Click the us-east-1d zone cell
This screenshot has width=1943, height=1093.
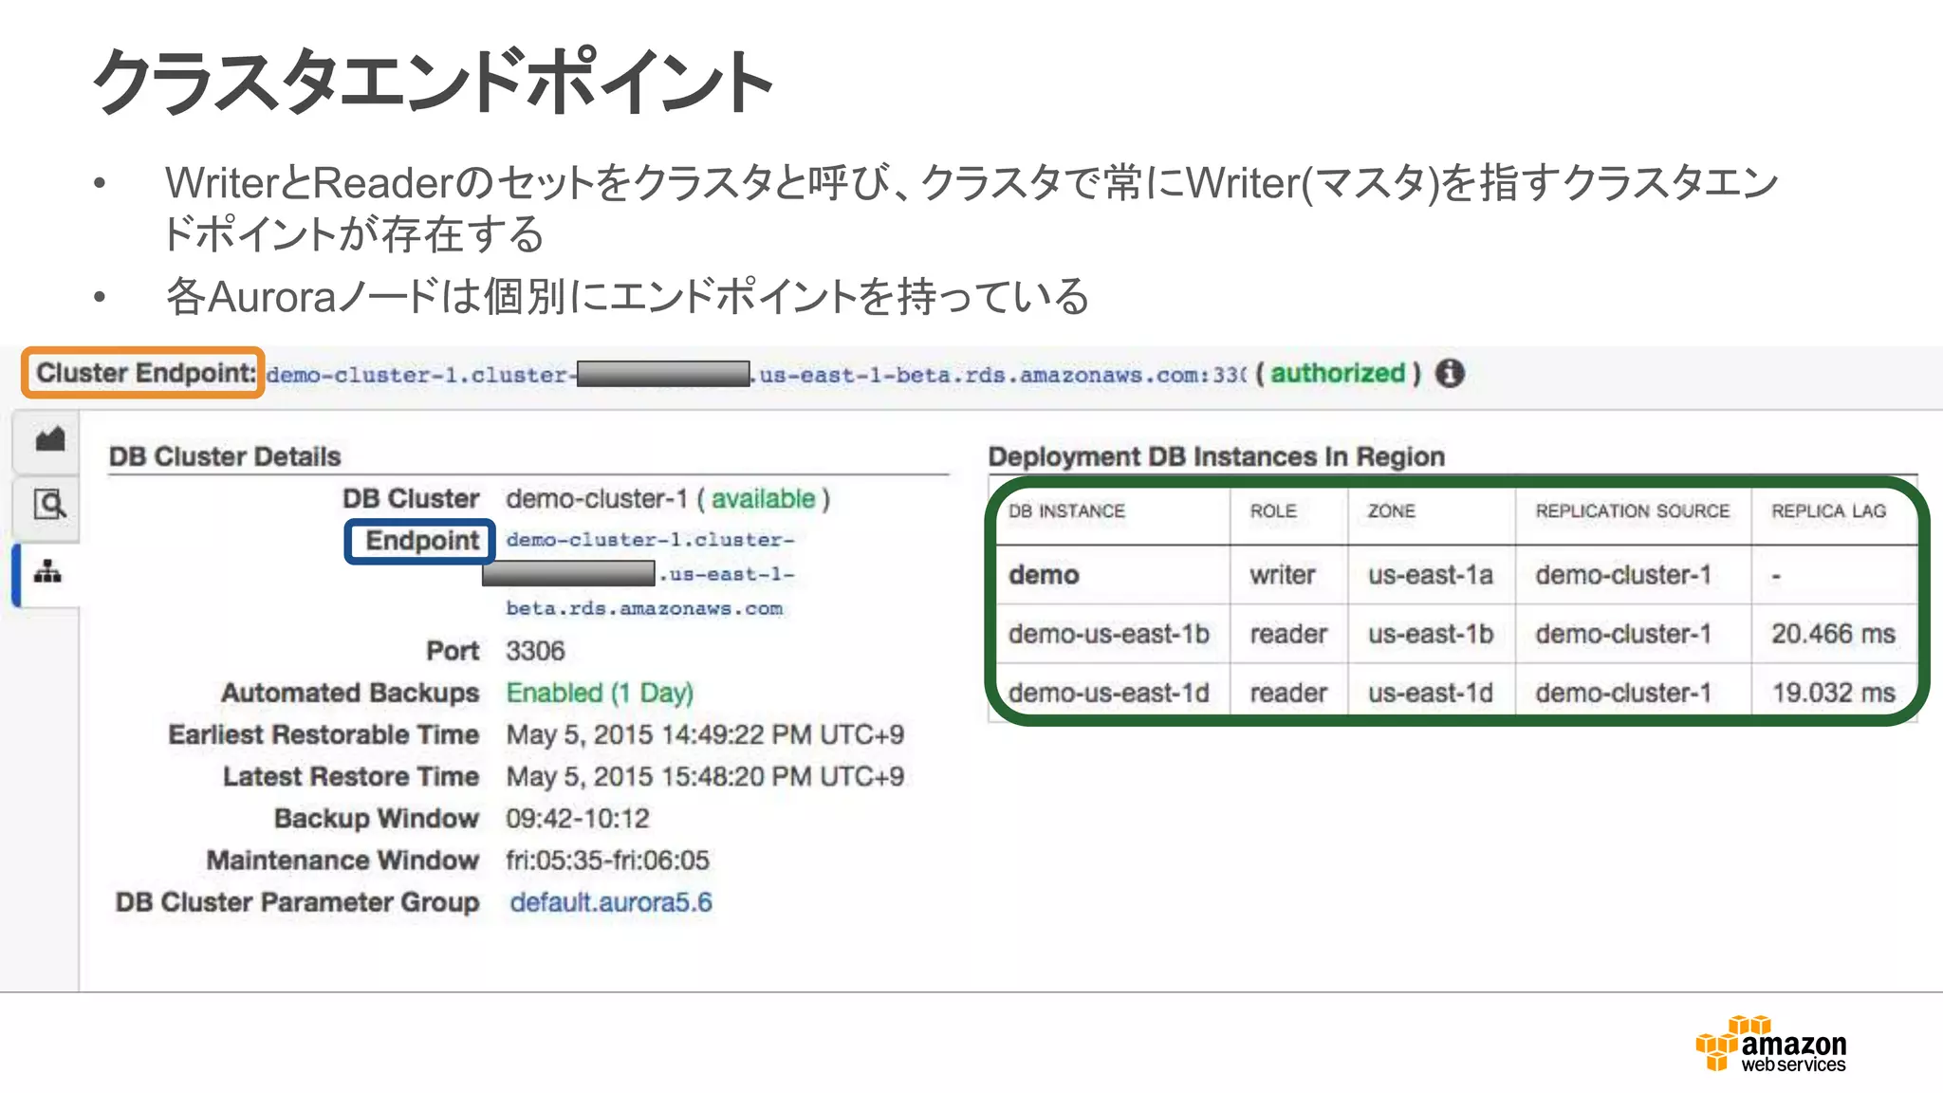pos(1431,693)
